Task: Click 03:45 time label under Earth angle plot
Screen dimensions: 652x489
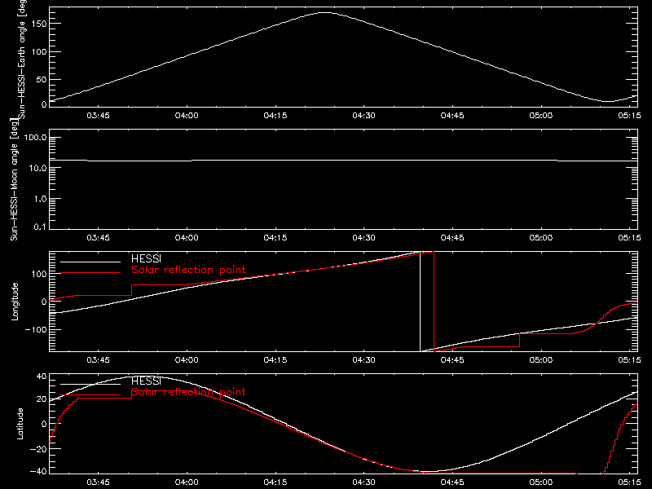Action: 98,115
